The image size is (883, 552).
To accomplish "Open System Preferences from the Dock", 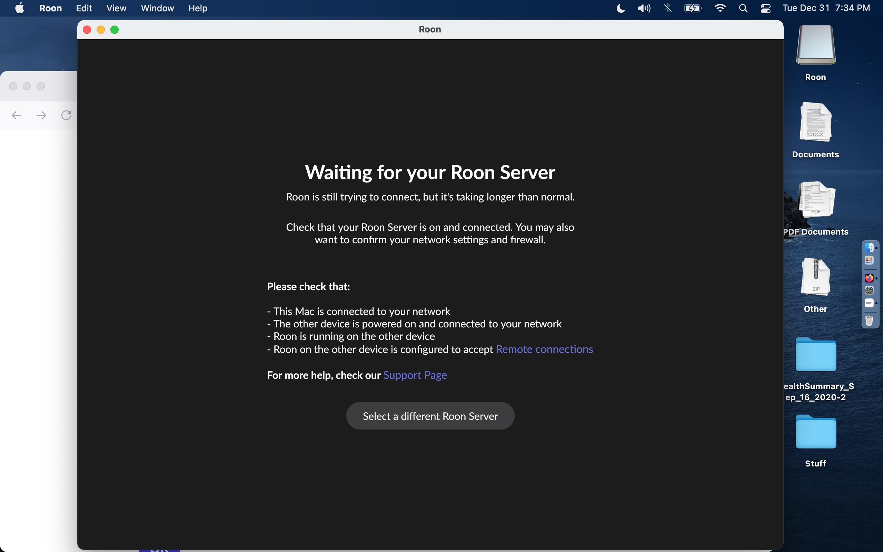I will [x=869, y=290].
